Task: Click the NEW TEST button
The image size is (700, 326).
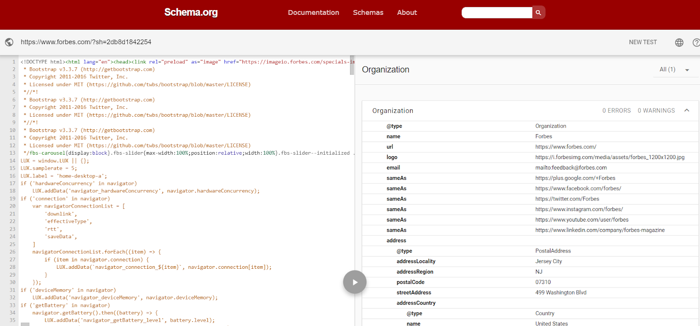Action: pyautogui.click(x=643, y=42)
